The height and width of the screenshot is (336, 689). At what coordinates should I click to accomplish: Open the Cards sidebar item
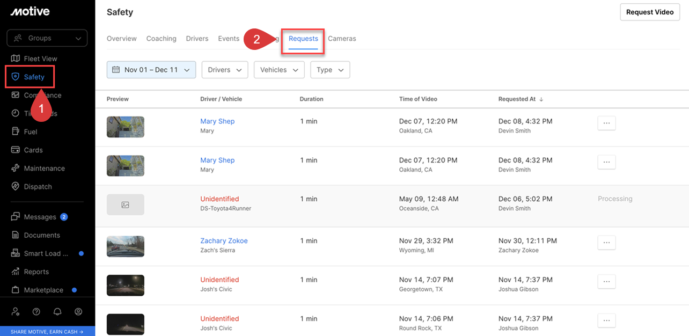tap(27, 150)
